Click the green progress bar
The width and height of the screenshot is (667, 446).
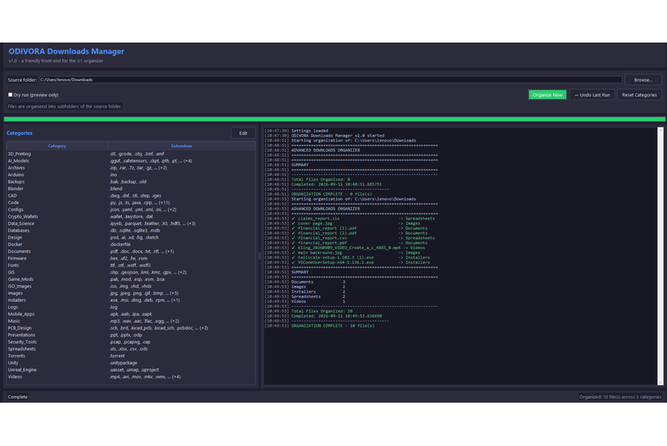[334, 119]
